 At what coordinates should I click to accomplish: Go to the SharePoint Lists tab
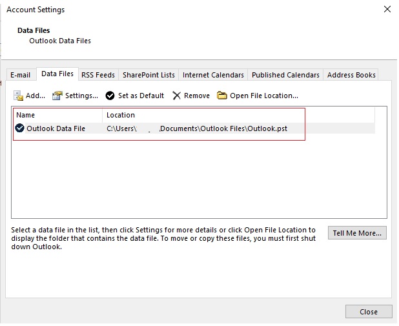148,75
